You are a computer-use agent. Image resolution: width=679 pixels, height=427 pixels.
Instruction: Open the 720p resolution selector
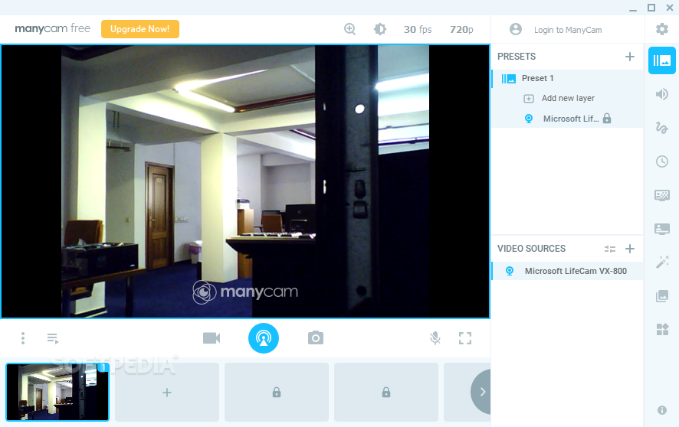pyautogui.click(x=461, y=29)
